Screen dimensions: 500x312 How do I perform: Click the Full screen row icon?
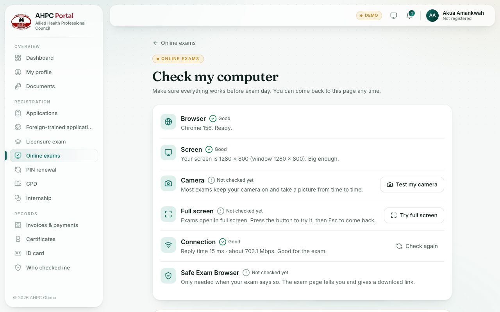click(x=168, y=214)
